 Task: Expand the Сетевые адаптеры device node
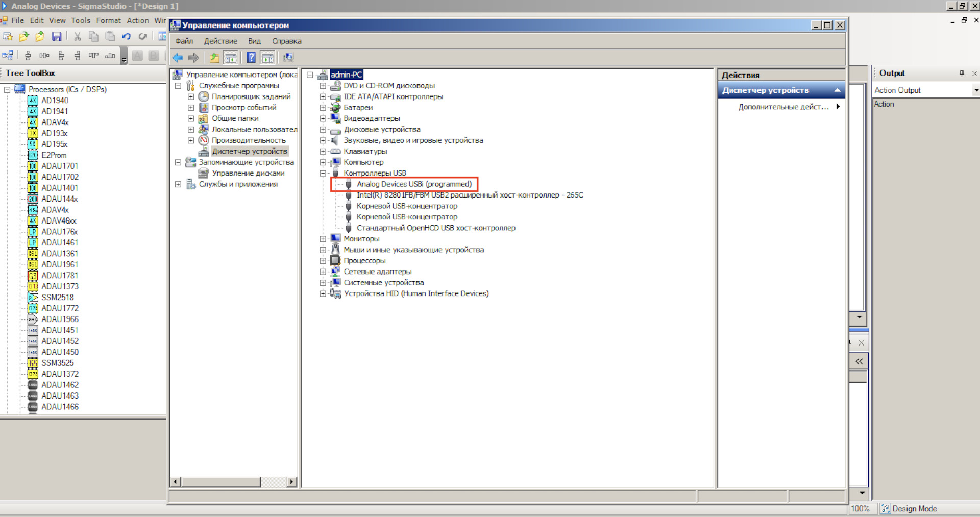[x=323, y=272]
